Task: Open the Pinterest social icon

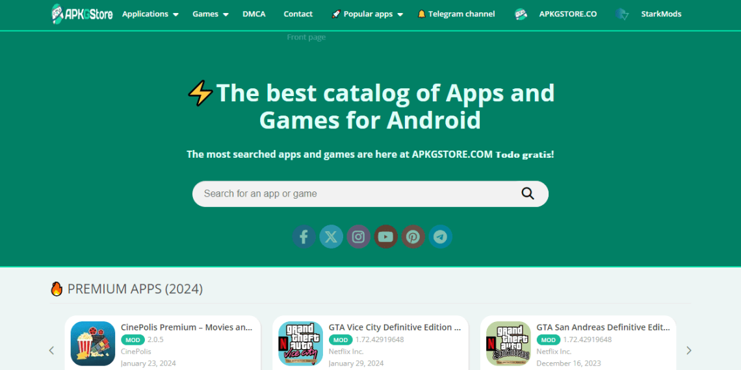Action: tap(413, 237)
